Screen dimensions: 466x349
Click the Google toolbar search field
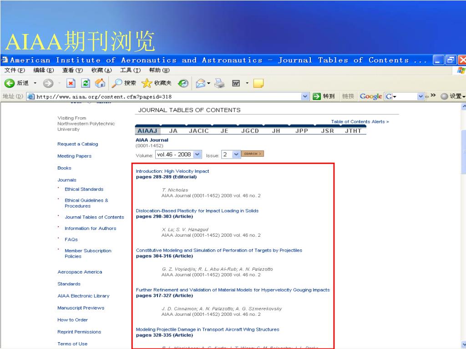tap(404, 96)
